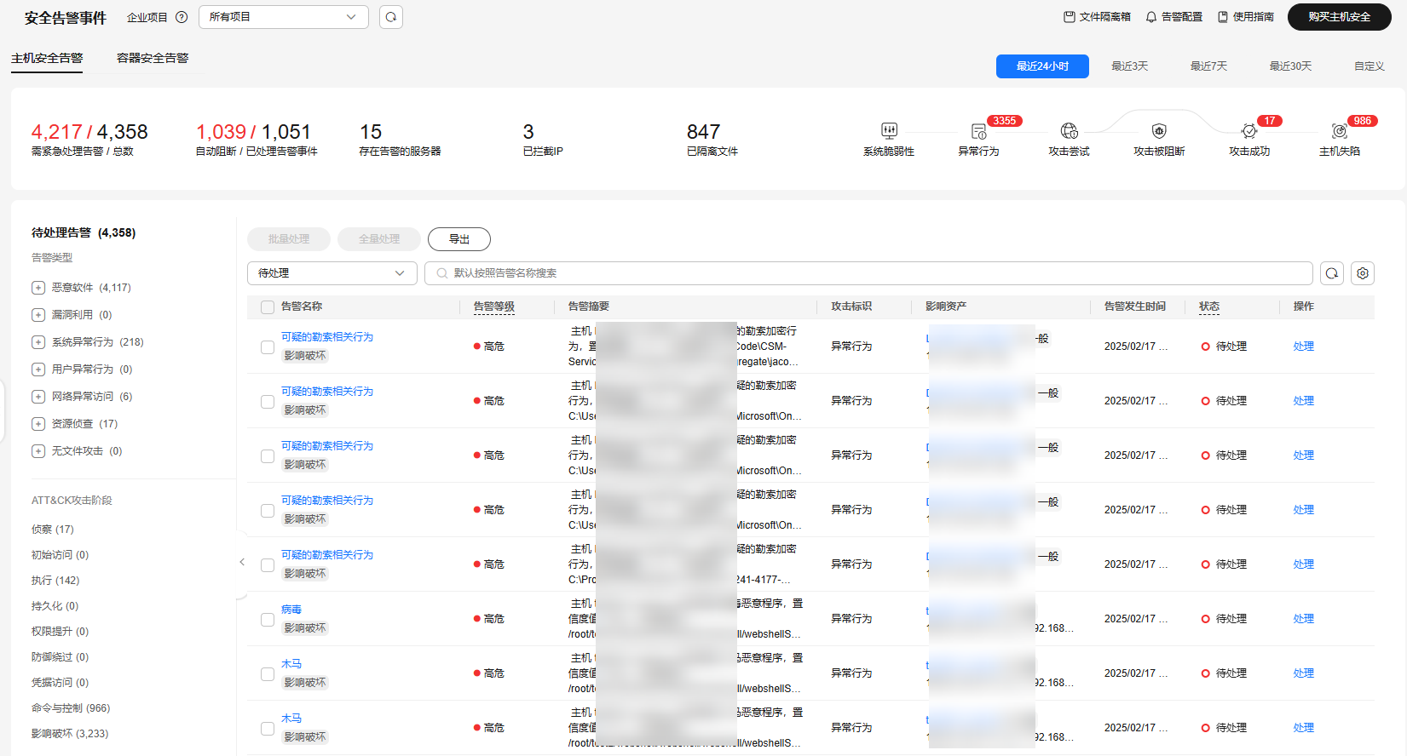The height and width of the screenshot is (756, 1407).
Task: Select the first 木马 row checkbox
Action: [268, 674]
